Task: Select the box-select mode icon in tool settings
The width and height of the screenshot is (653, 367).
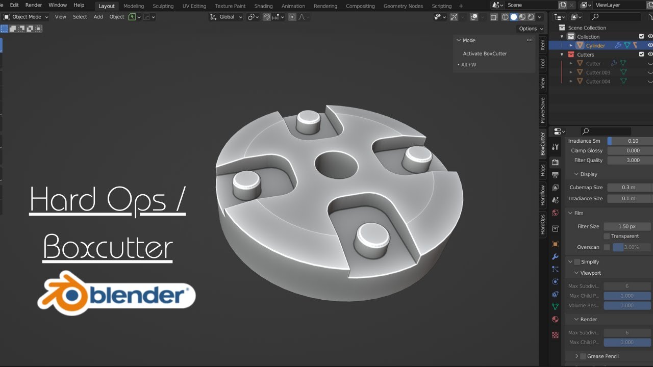Action: pos(5,29)
